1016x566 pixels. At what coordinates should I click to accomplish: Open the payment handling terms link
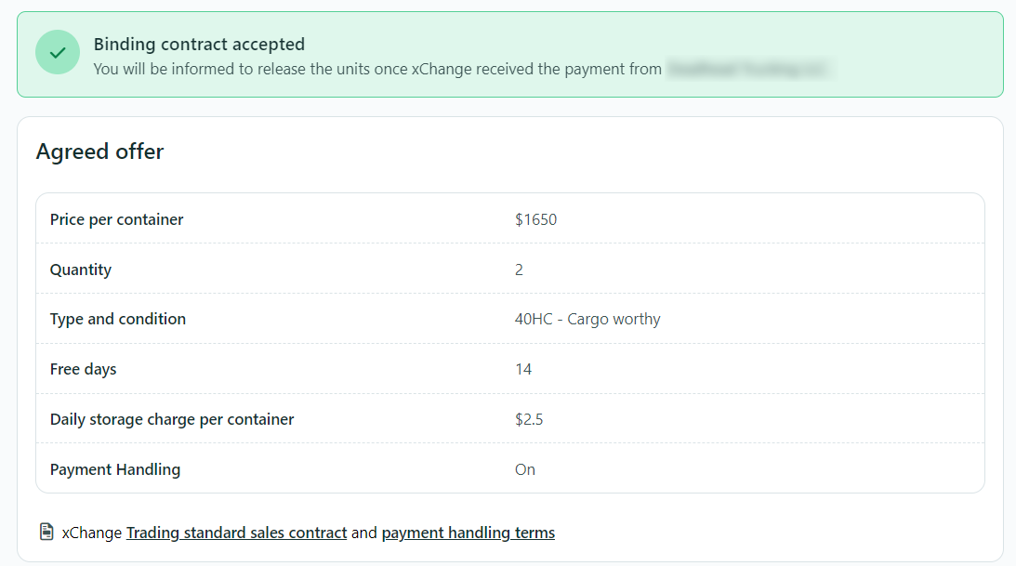click(468, 533)
